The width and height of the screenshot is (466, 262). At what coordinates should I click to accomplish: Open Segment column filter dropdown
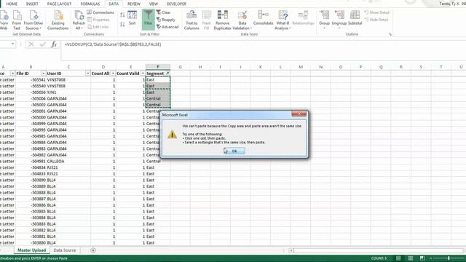coord(167,74)
